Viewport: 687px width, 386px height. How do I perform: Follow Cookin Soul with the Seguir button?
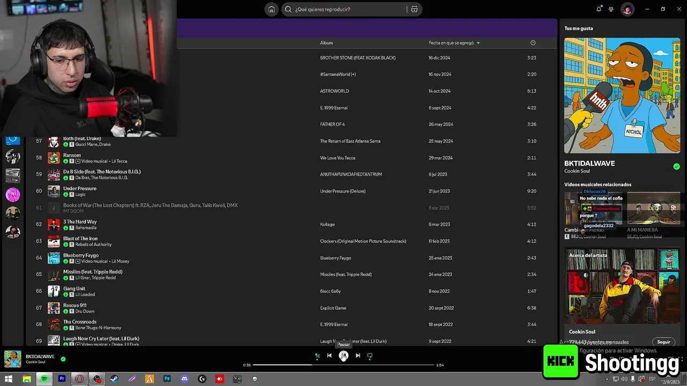(x=664, y=342)
